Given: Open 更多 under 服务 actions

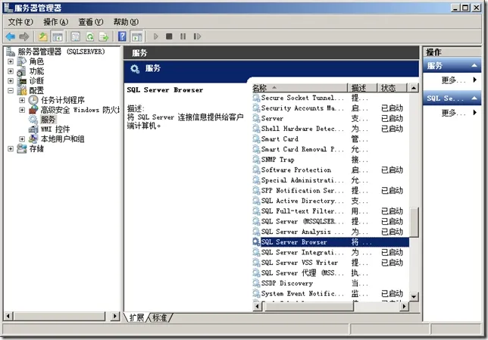Looking at the screenshot, I should click(452, 80).
